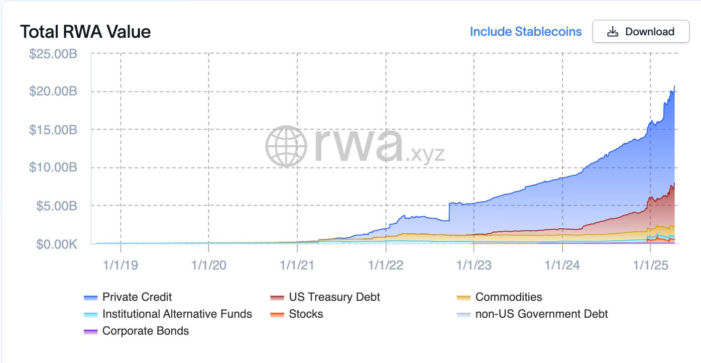Click the Total RWA Value chart title
701x363 pixels.
coord(85,32)
